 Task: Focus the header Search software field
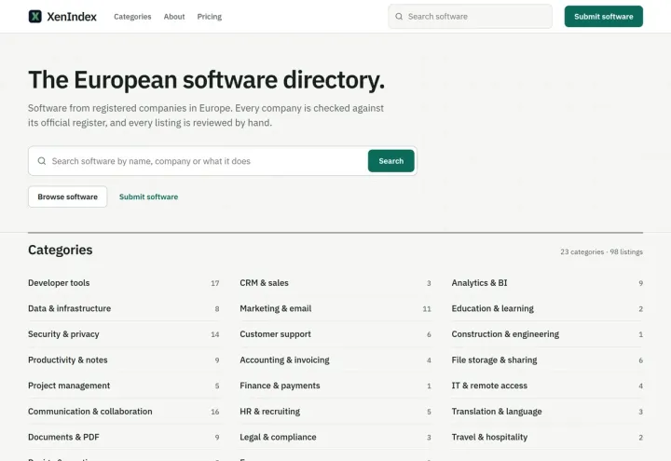(x=470, y=17)
